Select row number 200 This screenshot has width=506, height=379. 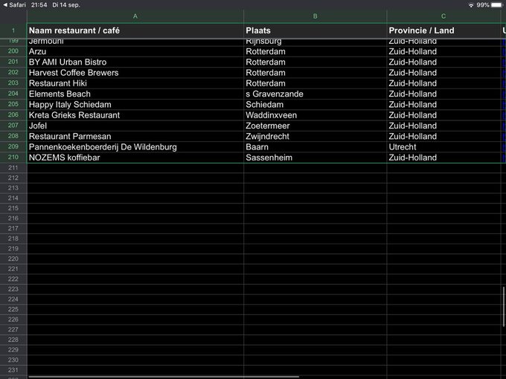click(13, 51)
